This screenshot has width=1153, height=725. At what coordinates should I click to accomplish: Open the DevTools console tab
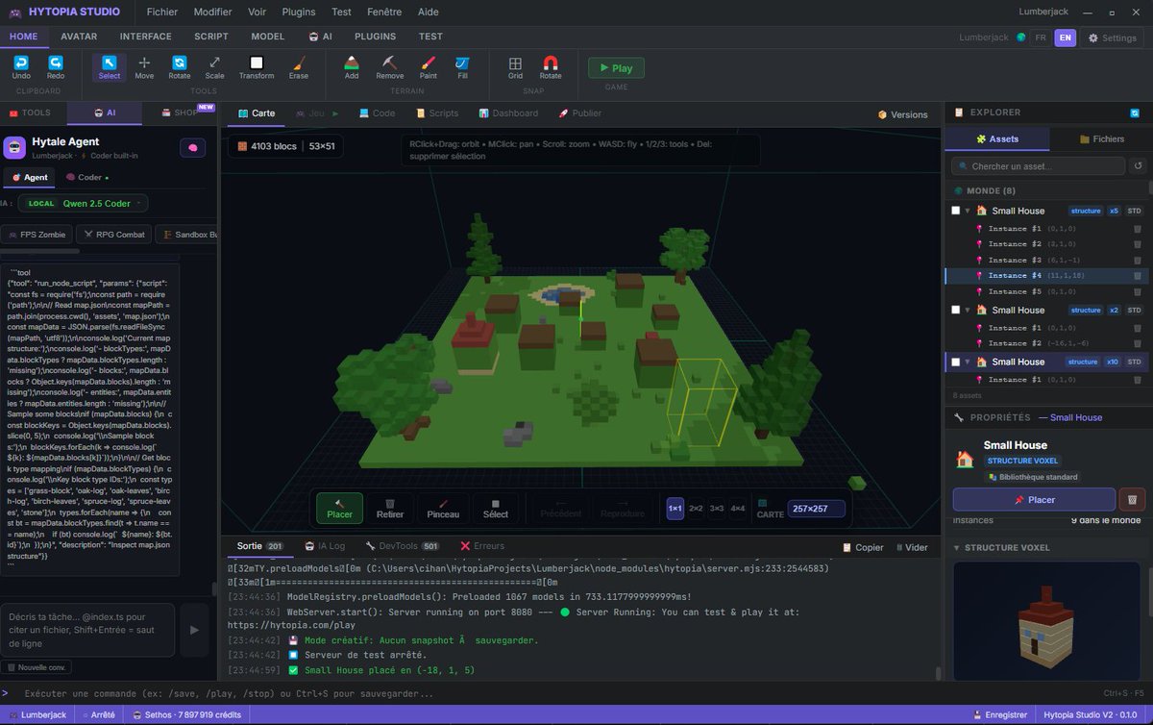(397, 546)
